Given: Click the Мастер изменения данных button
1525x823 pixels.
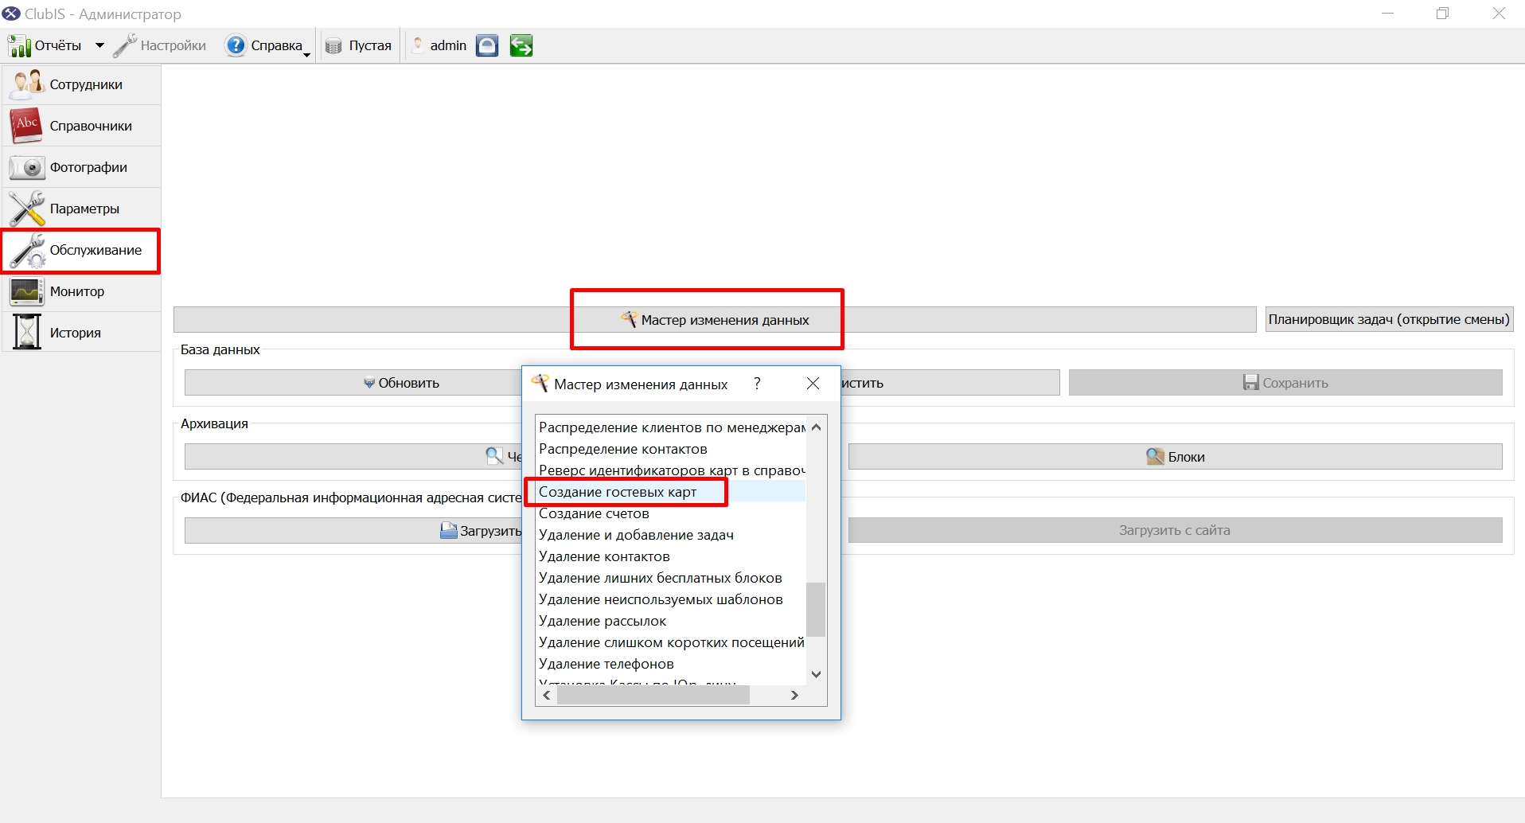Looking at the screenshot, I should [x=715, y=319].
